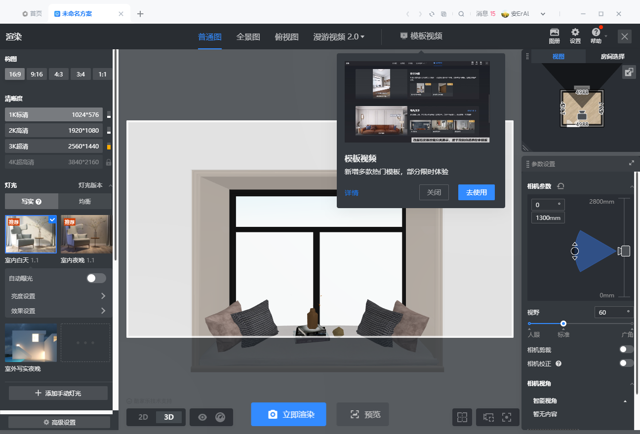Click the empty more-presets placeholder tile
This screenshot has width=640, height=434.
85,343
